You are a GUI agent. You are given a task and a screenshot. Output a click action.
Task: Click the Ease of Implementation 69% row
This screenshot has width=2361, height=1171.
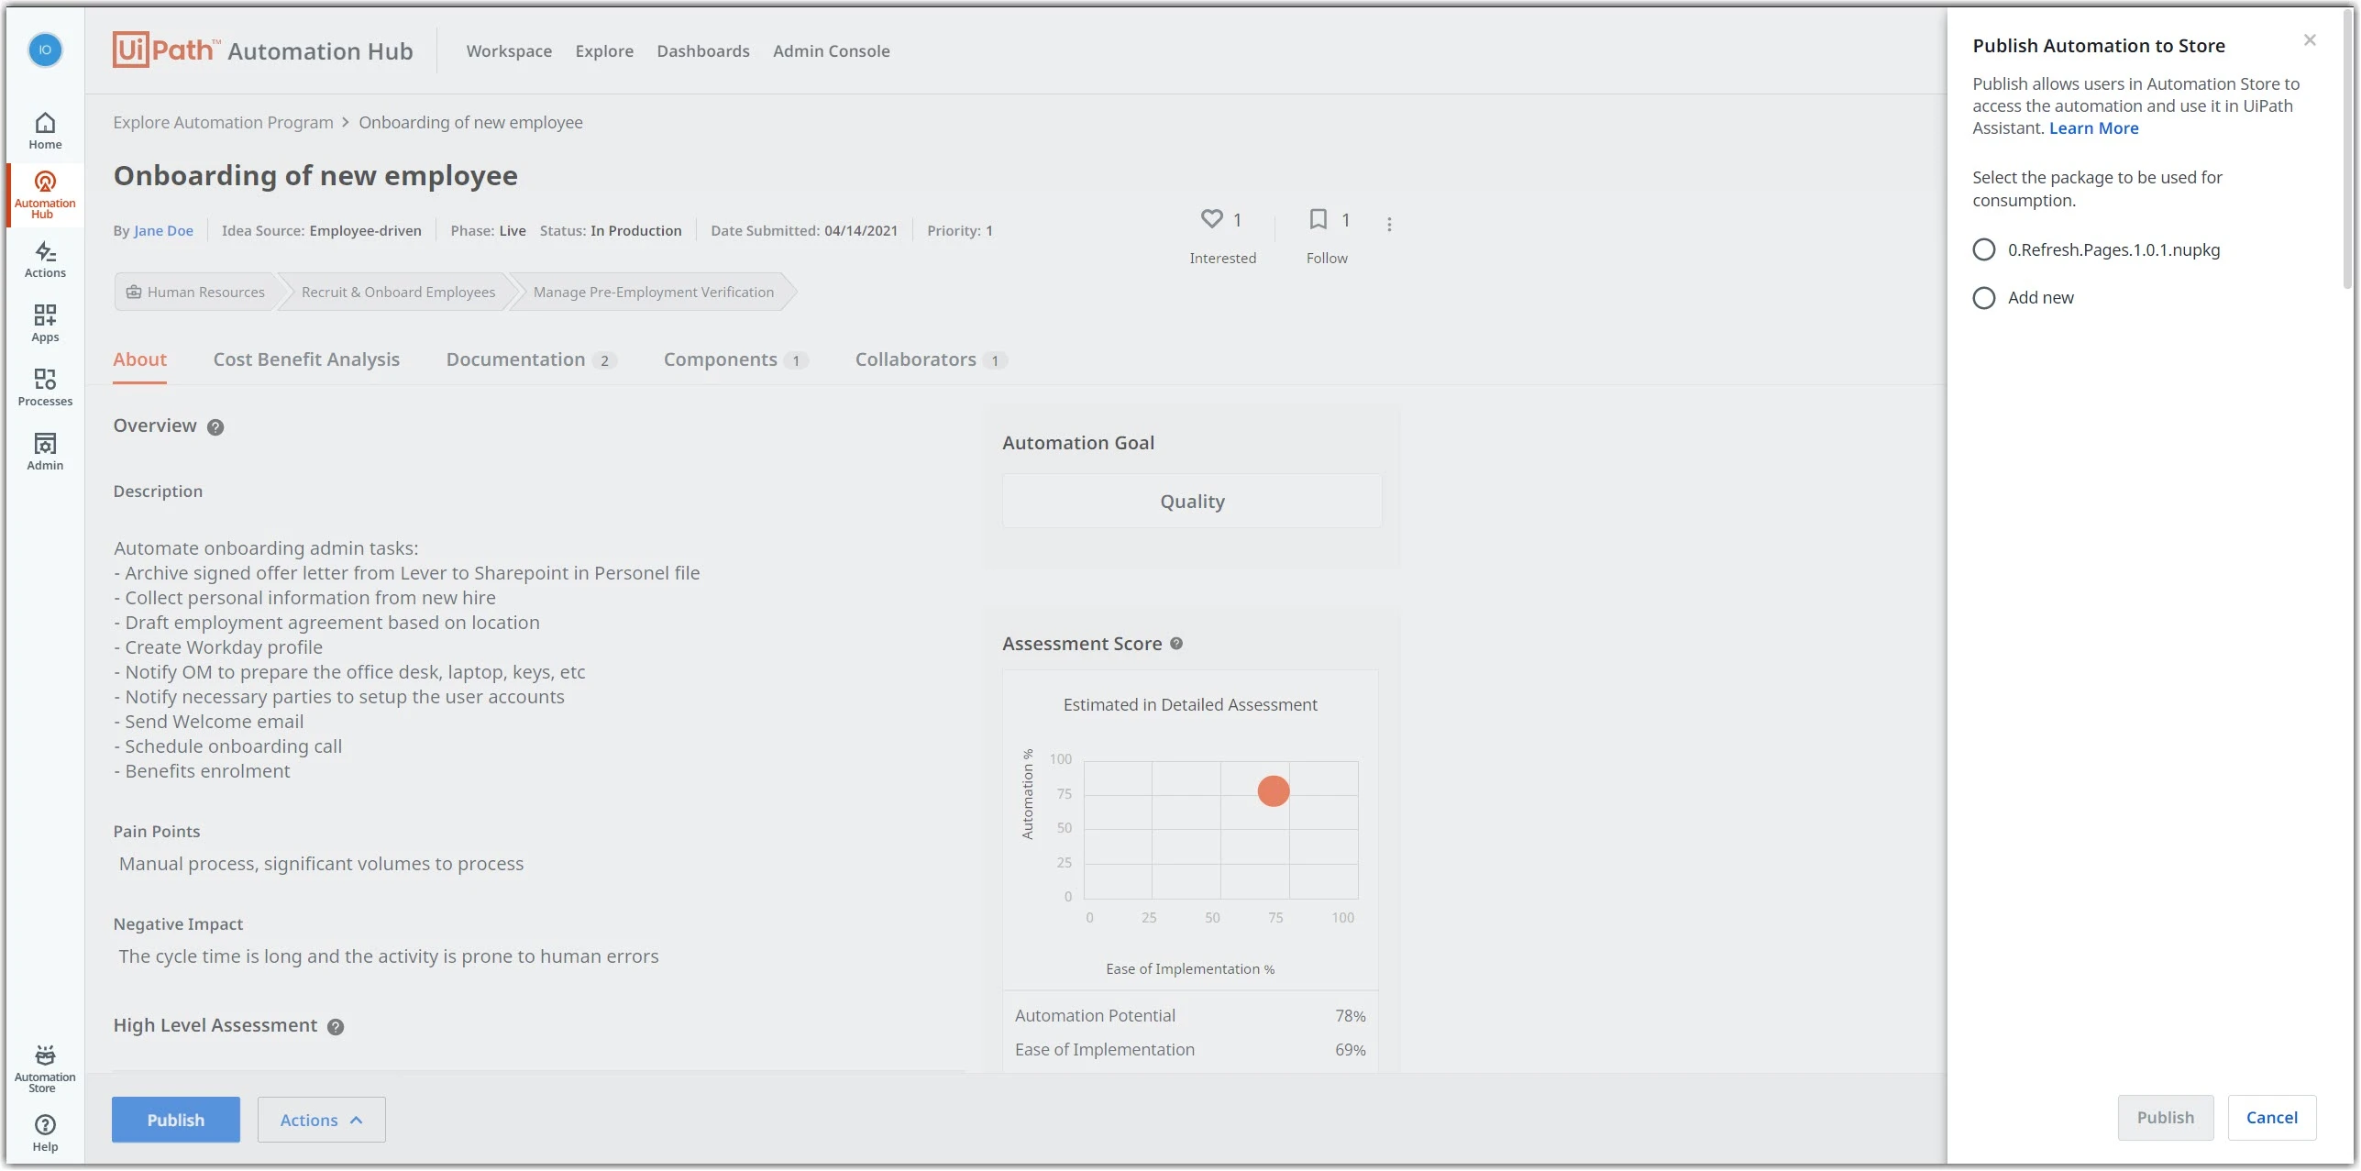(x=1190, y=1049)
